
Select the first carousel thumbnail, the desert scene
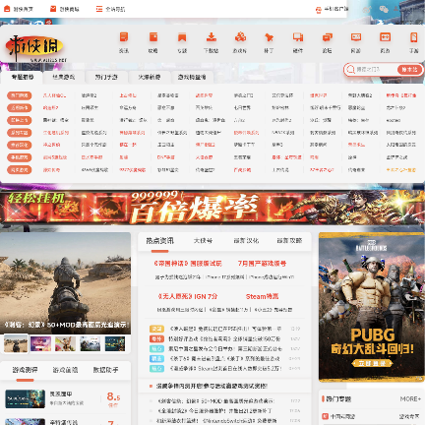pos(16,343)
